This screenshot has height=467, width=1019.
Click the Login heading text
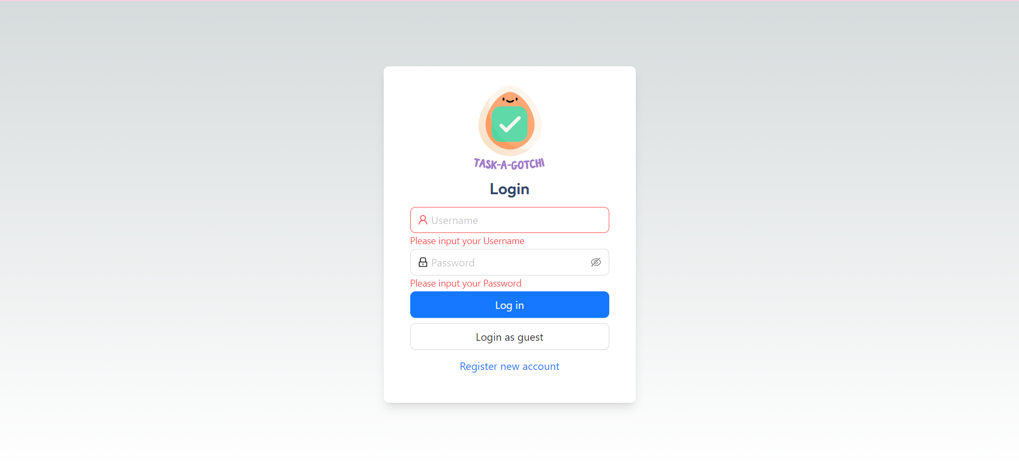pos(509,189)
